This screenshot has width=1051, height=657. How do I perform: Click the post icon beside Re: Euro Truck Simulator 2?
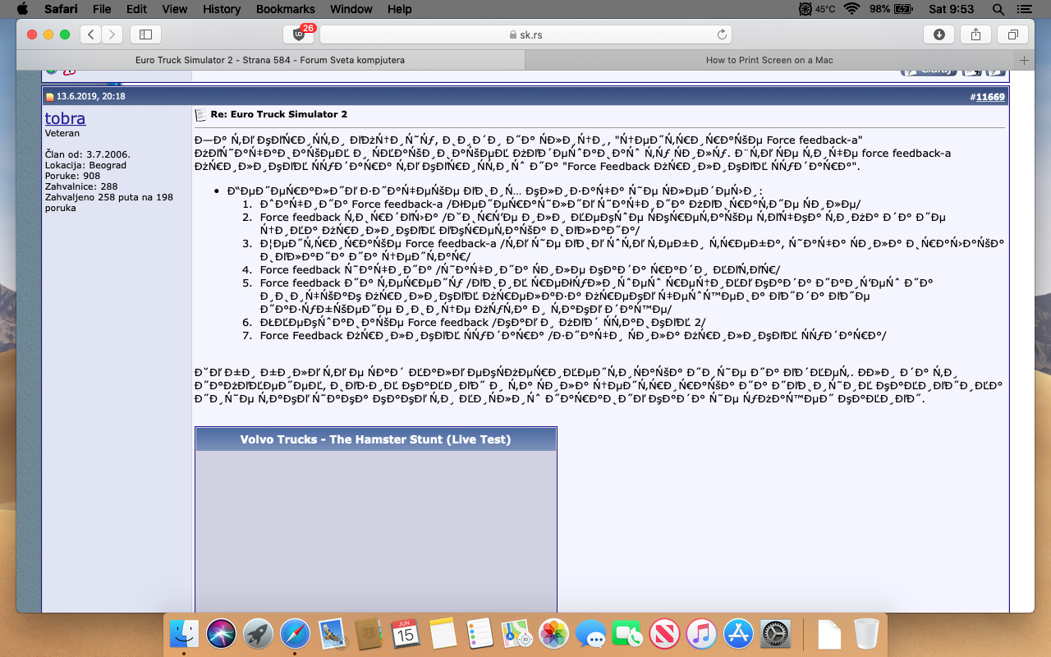[200, 114]
